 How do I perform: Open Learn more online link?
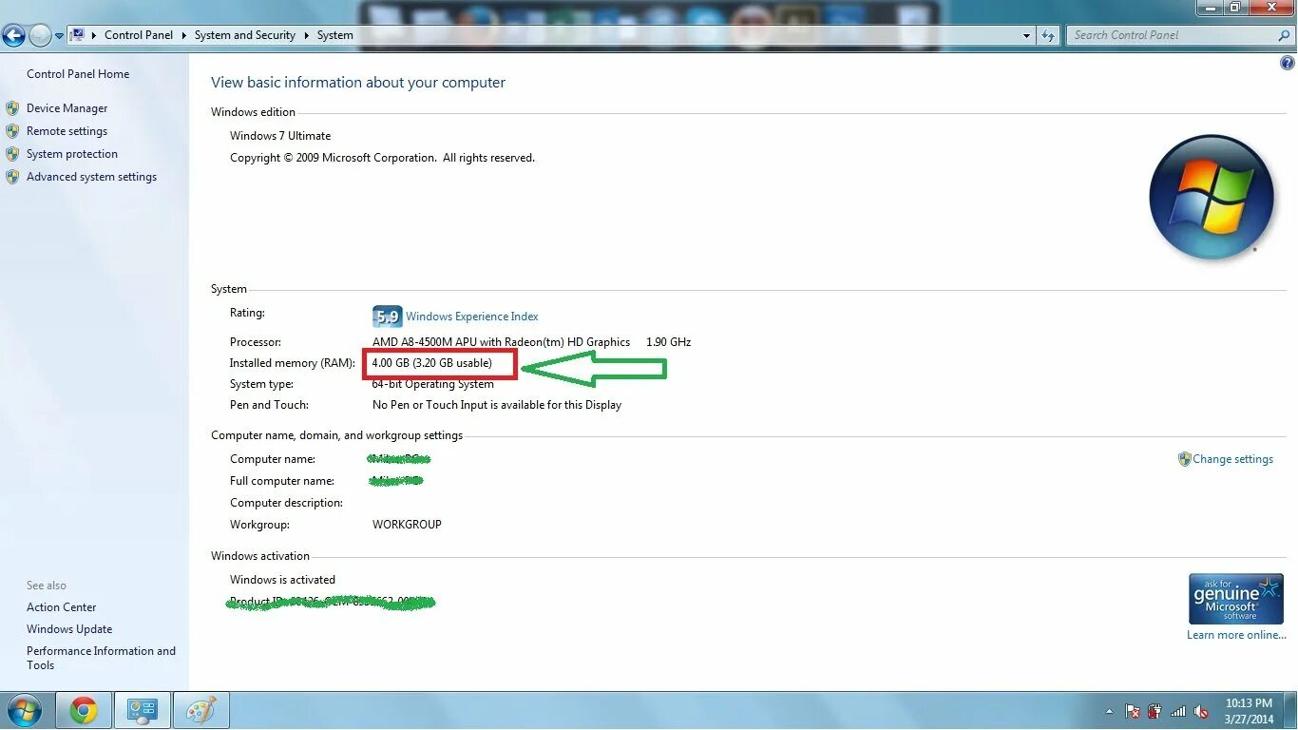click(1236, 635)
